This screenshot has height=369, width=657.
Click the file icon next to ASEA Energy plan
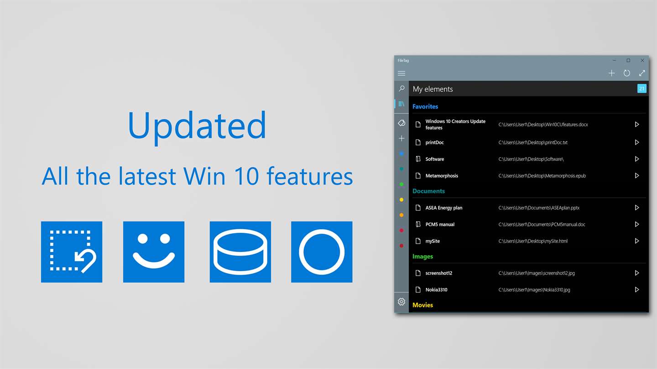point(418,208)
